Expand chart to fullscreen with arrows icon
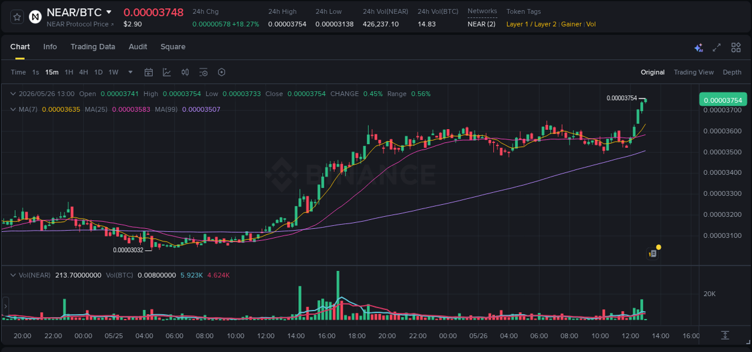This screenshot has width=752, height=352. pyautogui.click(x=717, y=47)
